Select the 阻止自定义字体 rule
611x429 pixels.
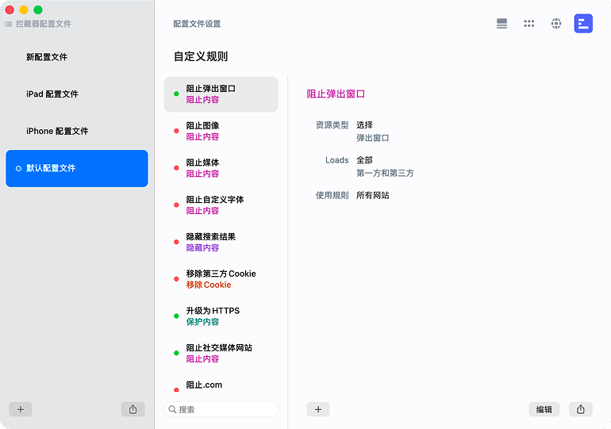[x=221, y=205]
